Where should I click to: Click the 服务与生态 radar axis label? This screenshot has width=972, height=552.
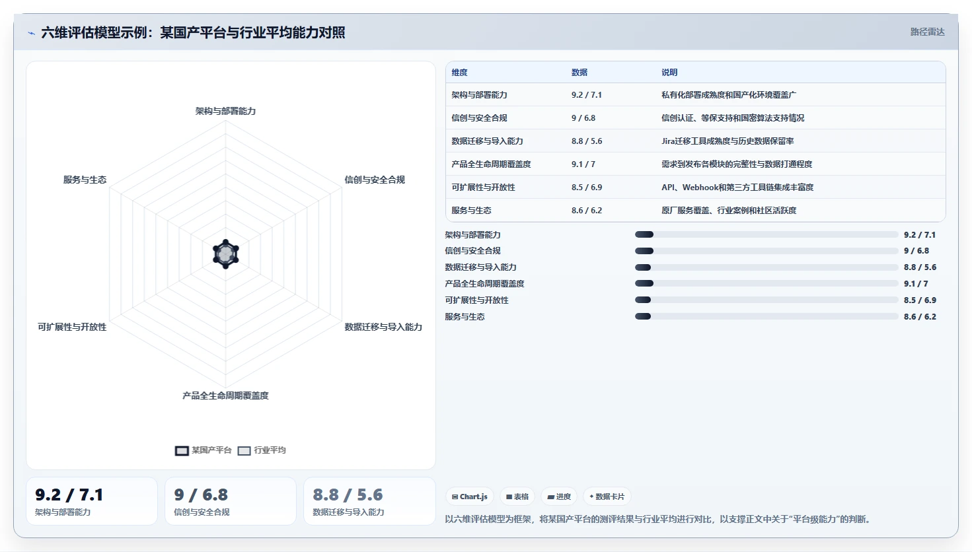tap(85, 180)
